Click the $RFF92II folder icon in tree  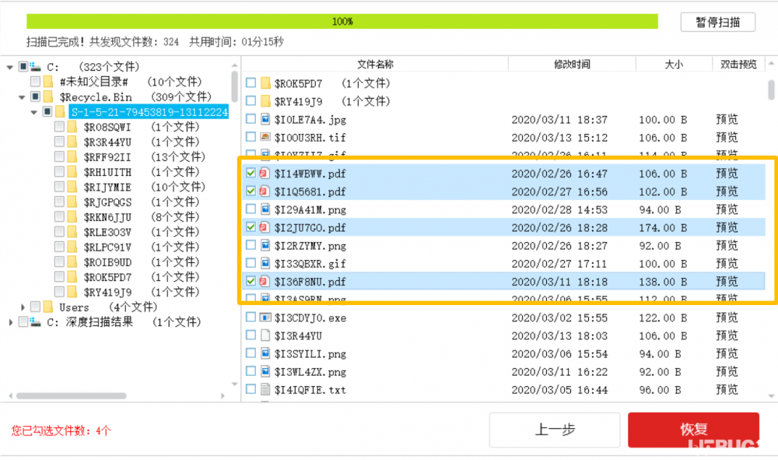[72, 156]
